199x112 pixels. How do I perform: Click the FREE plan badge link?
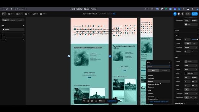(114, 14)
